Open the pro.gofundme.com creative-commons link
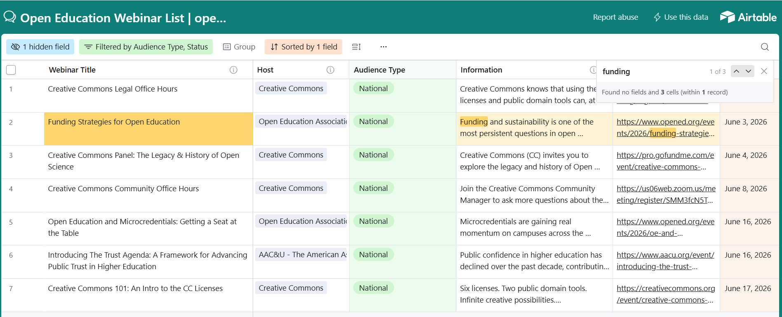Screen dimensions: 782x317 [665, 161]
